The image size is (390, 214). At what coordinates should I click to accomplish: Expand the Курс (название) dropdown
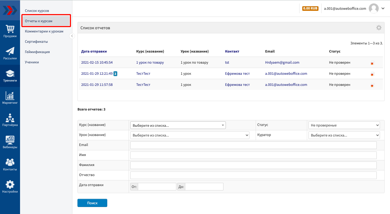tap(178, 125)
